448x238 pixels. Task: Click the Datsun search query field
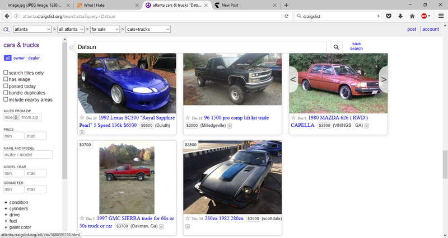tap(200, 47)
